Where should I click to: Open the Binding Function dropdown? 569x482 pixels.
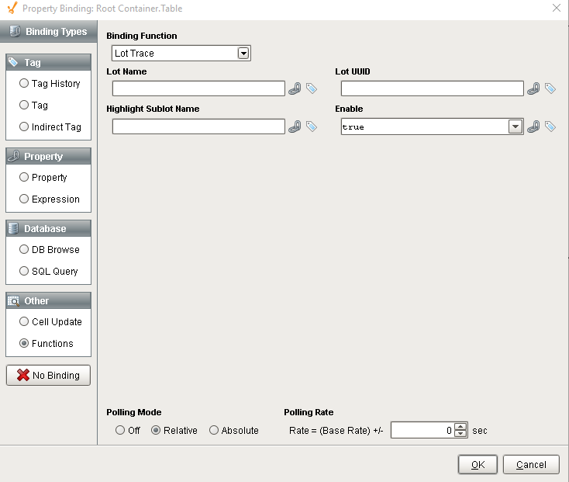(243, 54)
